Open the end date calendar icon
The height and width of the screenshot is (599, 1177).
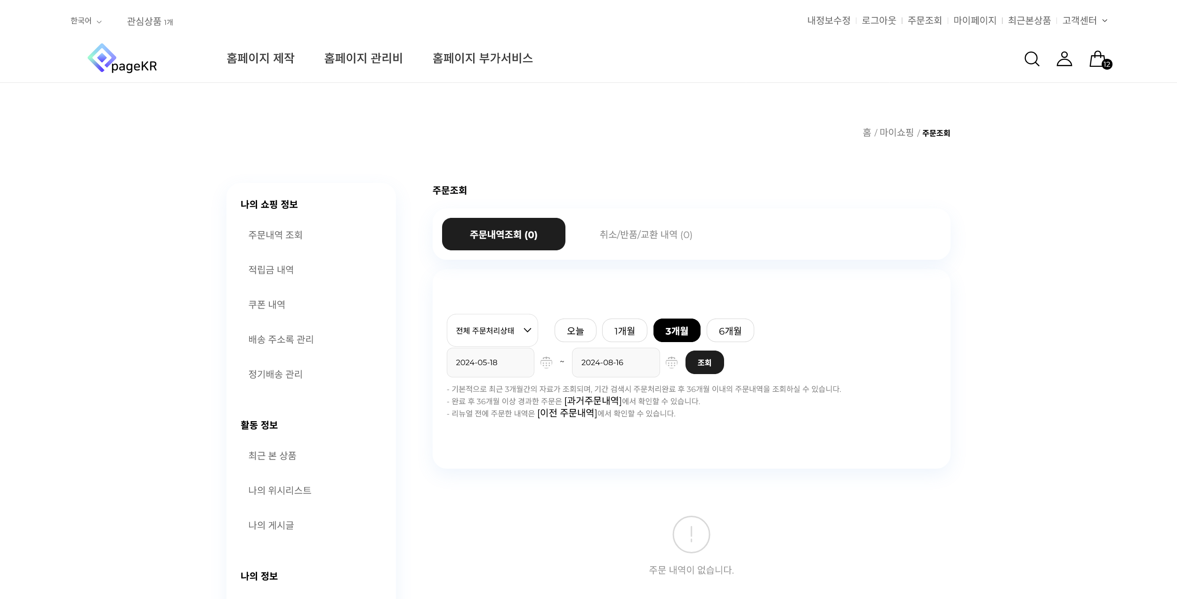[671, 362]
